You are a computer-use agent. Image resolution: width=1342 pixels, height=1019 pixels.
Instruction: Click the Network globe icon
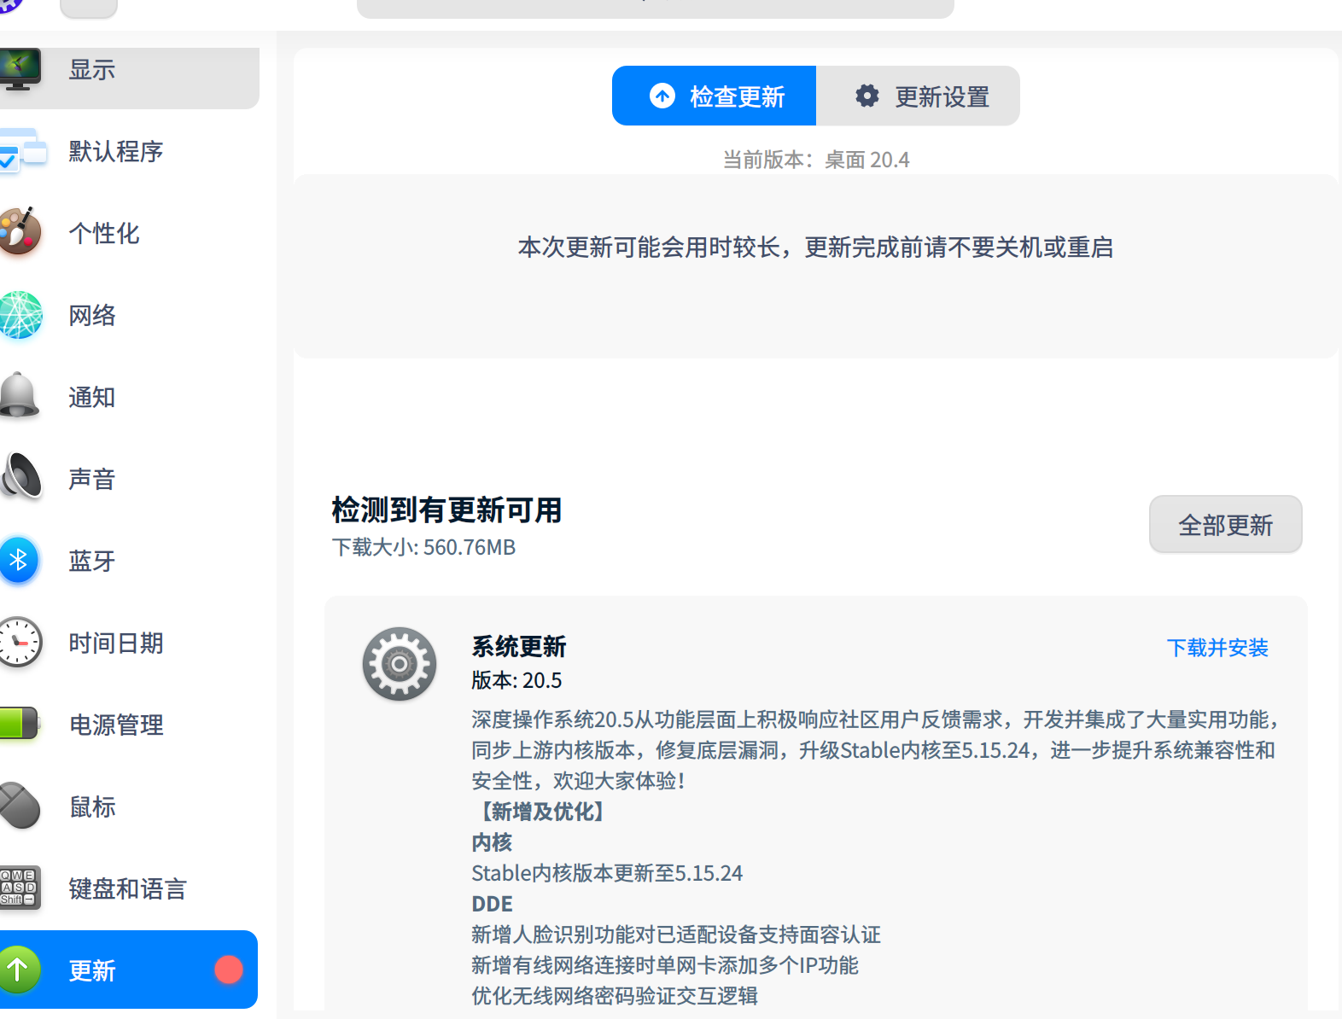coord(20,315)
